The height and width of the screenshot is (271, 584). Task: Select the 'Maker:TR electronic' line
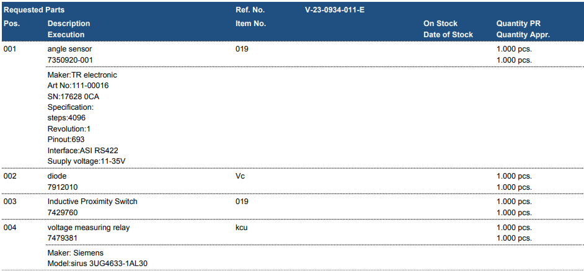click(82, 75)
